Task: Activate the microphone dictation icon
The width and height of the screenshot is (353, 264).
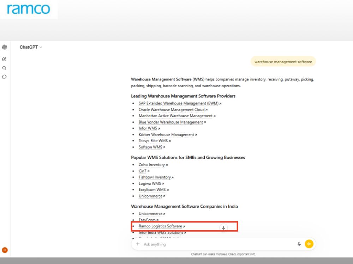Action: point(299,244)
